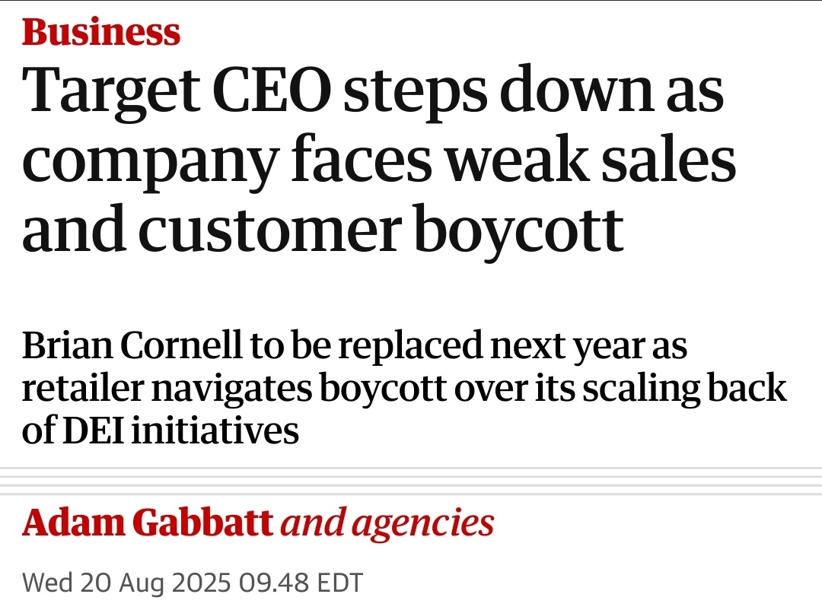
Task: Click the word 'Gabbatt' in the byline
Action: tap(202, 523)
